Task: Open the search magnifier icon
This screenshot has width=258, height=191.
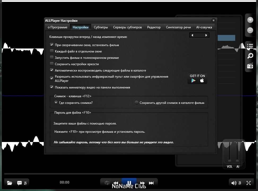Action: (250, 56)
